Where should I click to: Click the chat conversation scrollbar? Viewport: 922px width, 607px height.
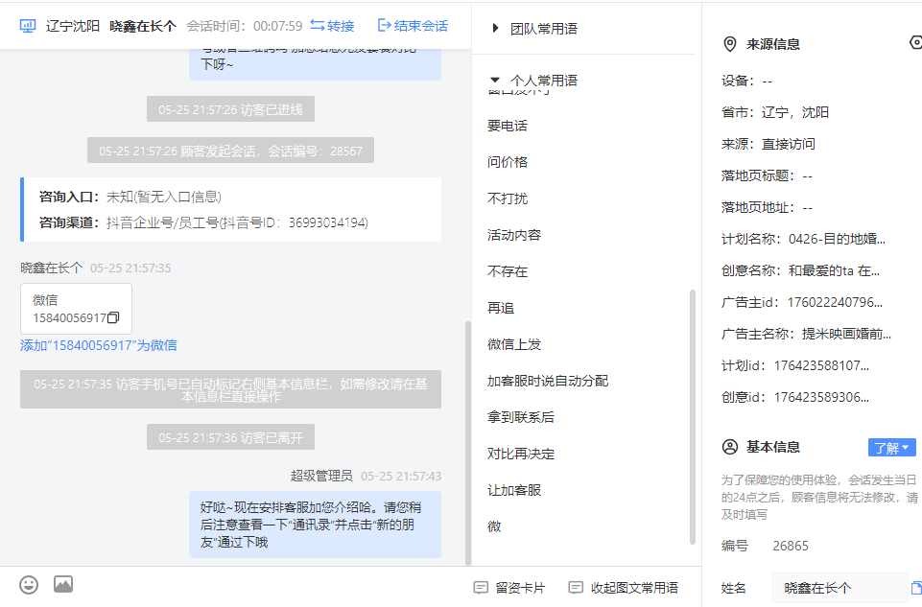click(468, 443)
